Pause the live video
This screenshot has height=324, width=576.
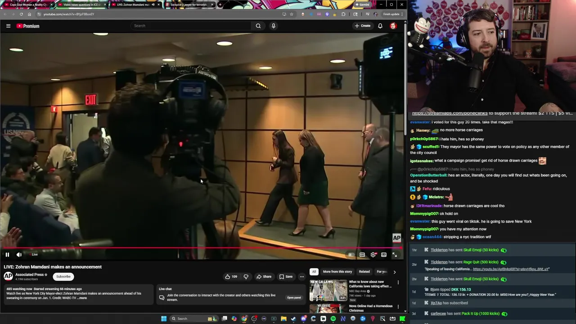pyautogui.click(x=7, y=255)
